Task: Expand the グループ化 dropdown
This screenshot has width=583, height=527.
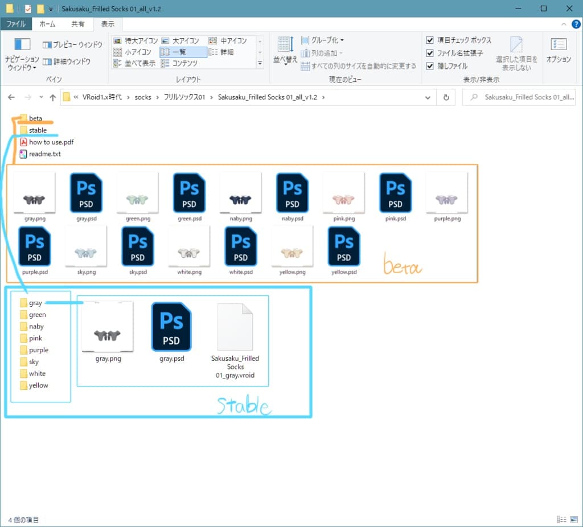Action: point(322,40)
